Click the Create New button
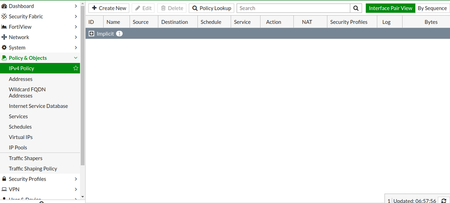Screen dimensions: 450x203 pos(109,8)
